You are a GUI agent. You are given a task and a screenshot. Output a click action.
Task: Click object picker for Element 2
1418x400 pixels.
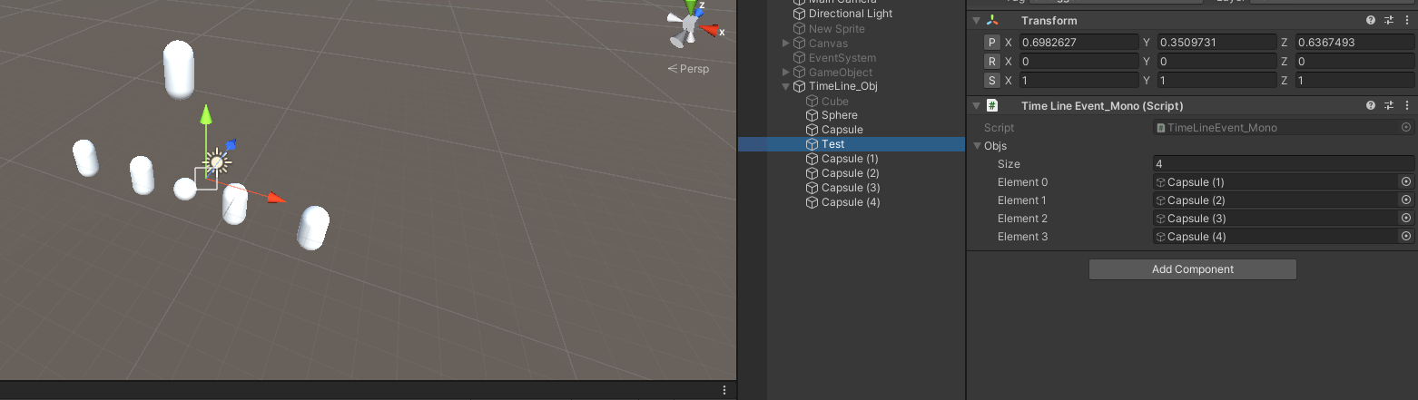(x=1406, y=219)
